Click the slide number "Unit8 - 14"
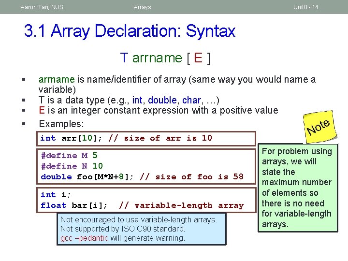This screenshot has height=261, width=348. (305, 7)
